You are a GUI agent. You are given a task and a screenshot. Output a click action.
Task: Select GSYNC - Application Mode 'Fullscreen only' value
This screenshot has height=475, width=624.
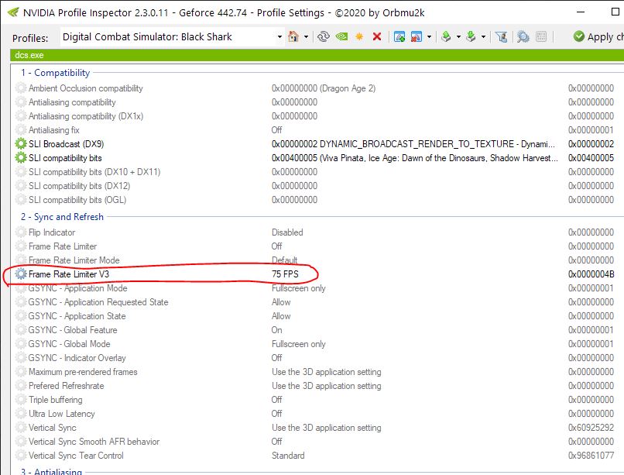[x=299, y=287]
